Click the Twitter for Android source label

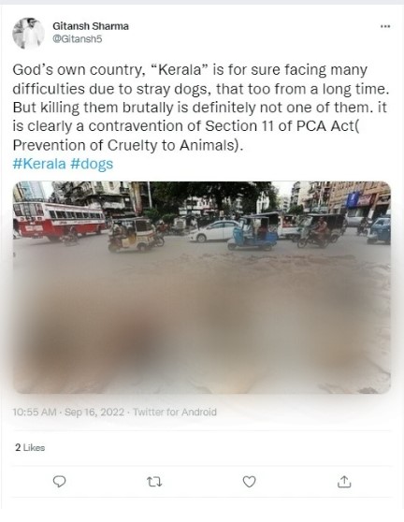click(175, 413)
